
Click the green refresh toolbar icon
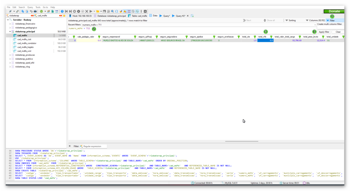[x=41, y=11]
